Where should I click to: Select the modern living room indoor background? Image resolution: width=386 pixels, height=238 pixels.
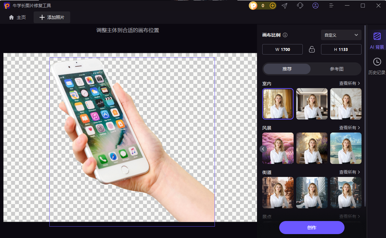[x=312, y=104]
